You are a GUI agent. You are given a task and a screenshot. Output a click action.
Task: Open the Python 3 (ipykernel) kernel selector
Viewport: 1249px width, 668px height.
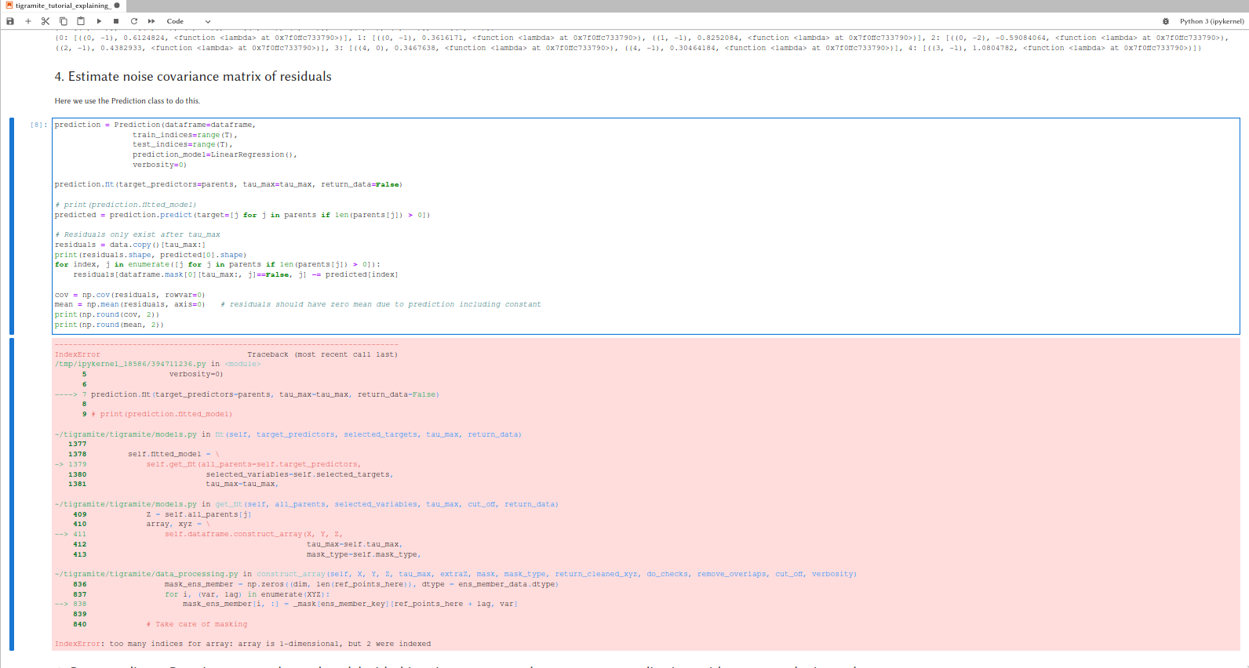click(x=1211, y=21)
